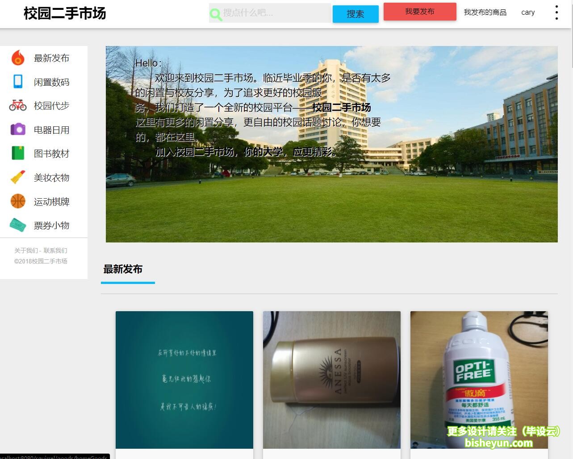
Task: Open the cary user account menu
Action: pos(527,13)
